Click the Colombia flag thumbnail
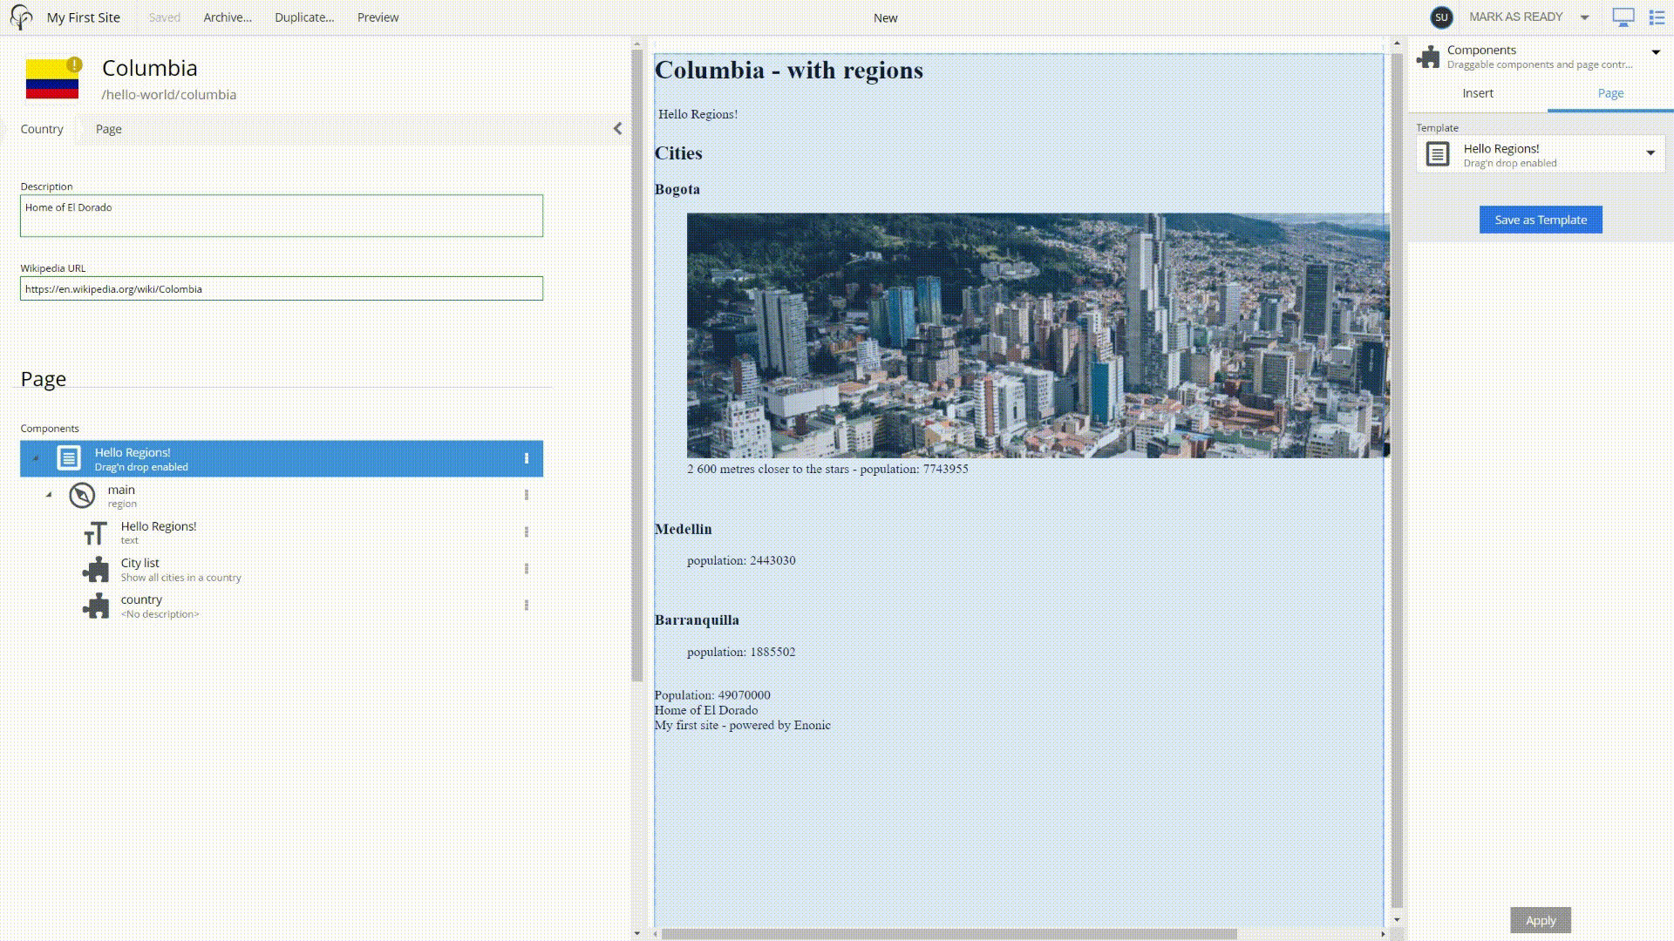 51,78
